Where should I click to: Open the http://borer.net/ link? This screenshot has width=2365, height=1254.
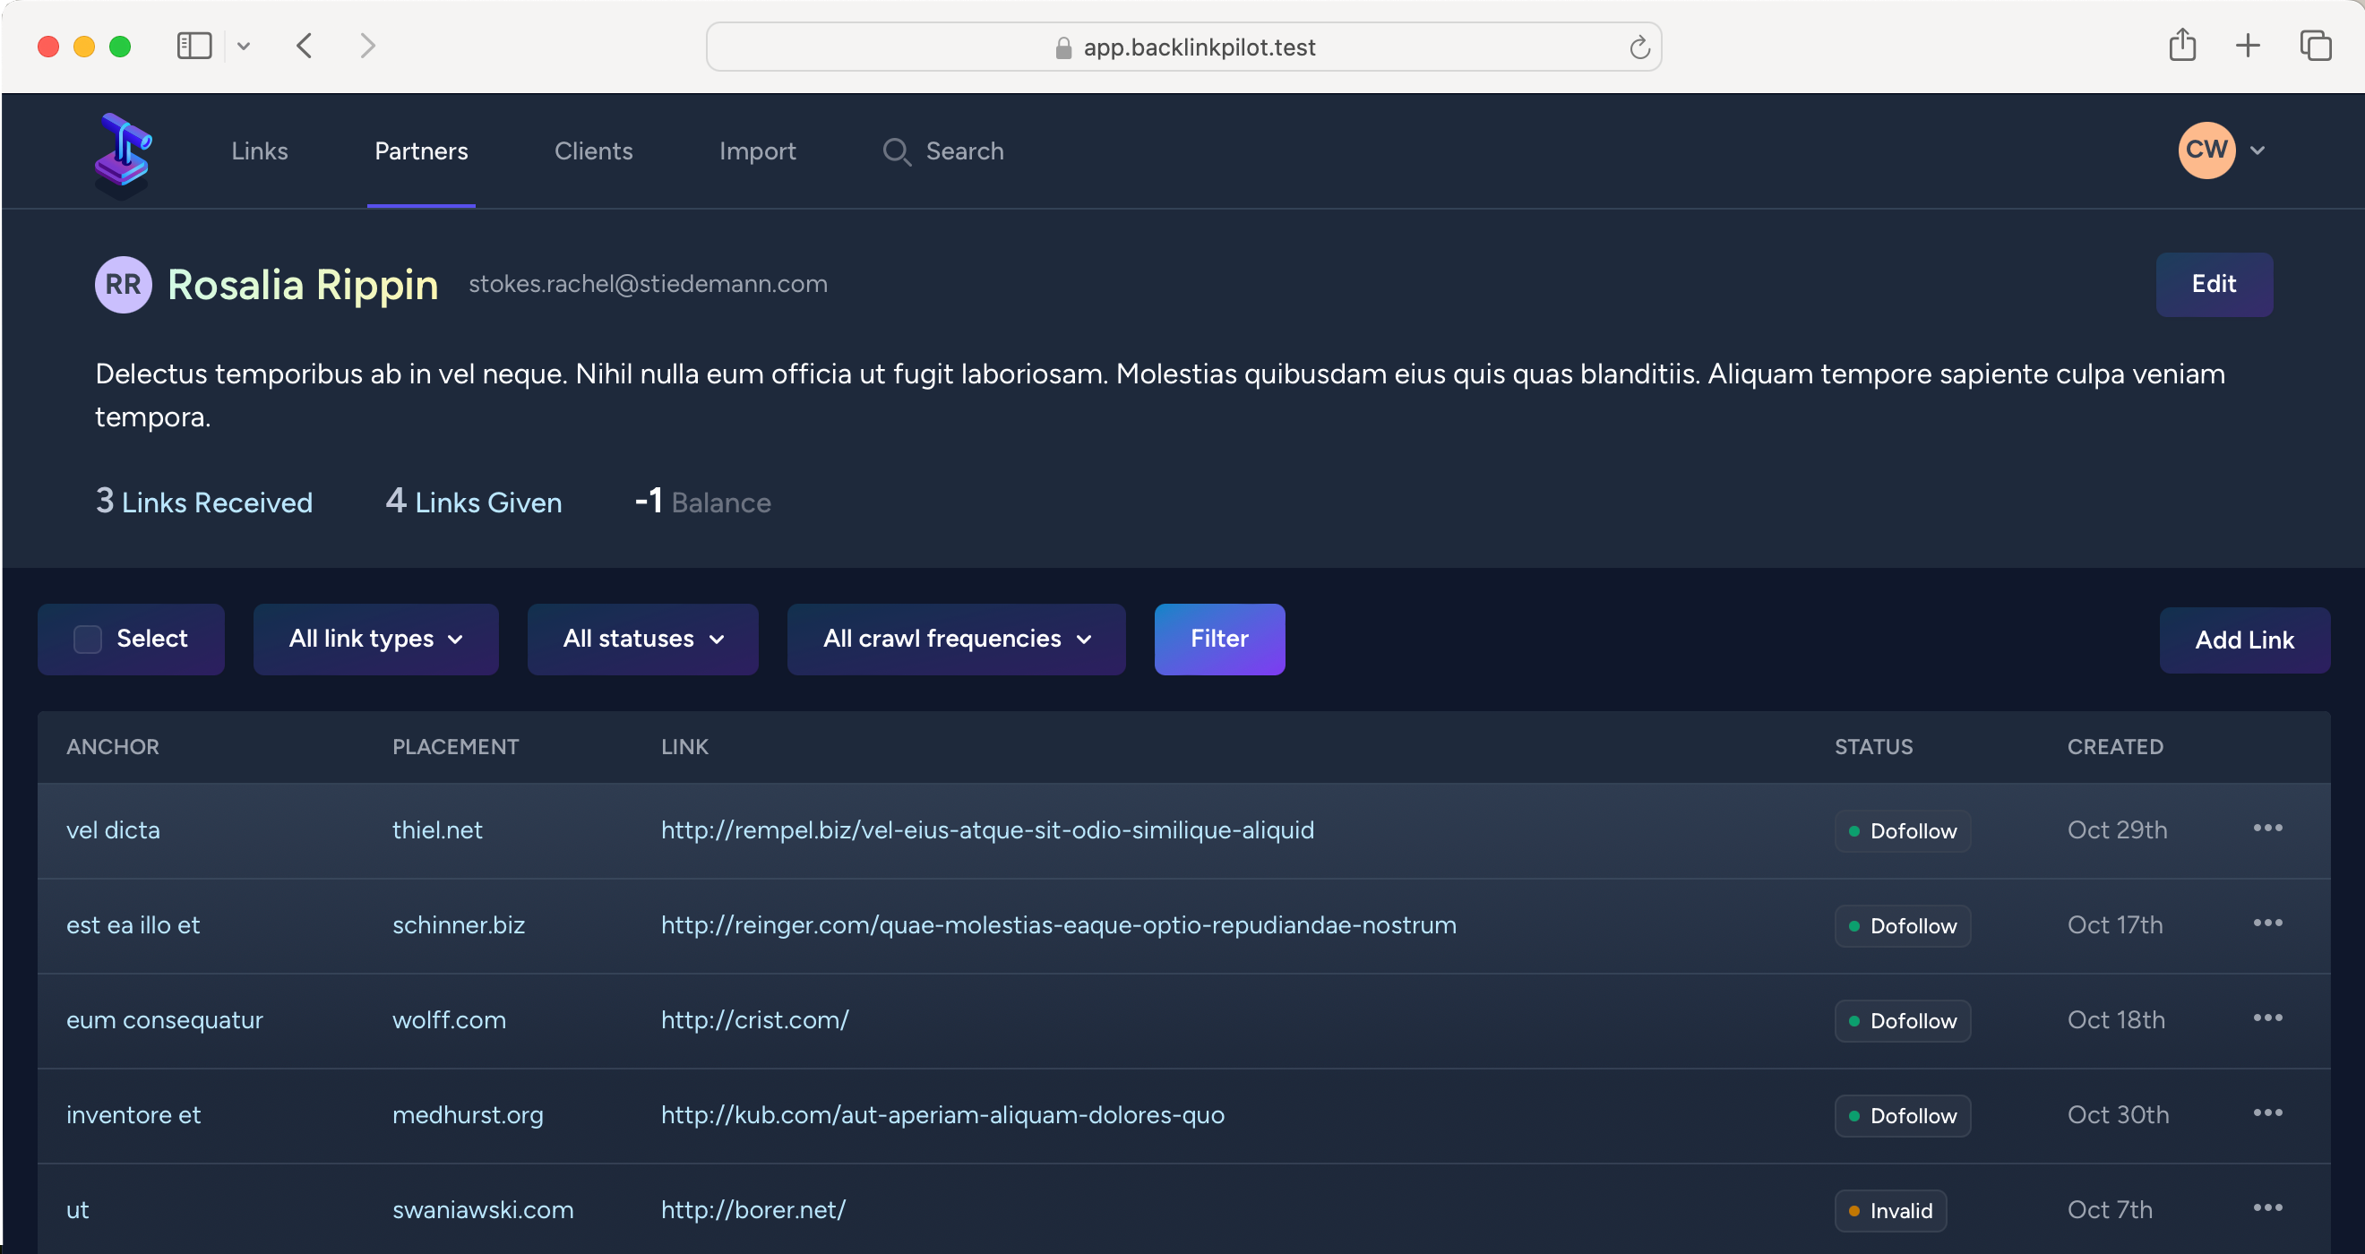(752, 1210)
